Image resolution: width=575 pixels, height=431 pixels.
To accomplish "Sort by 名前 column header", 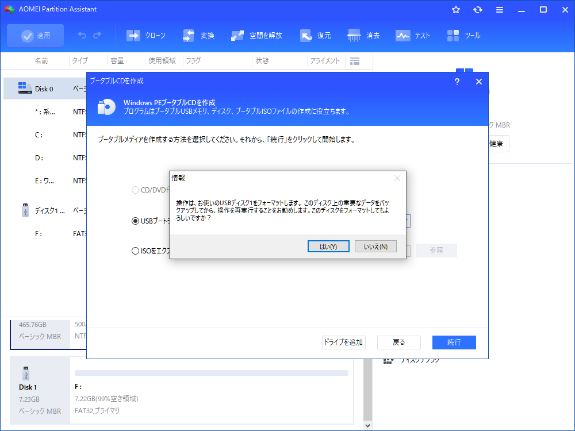I will point(41,61).
